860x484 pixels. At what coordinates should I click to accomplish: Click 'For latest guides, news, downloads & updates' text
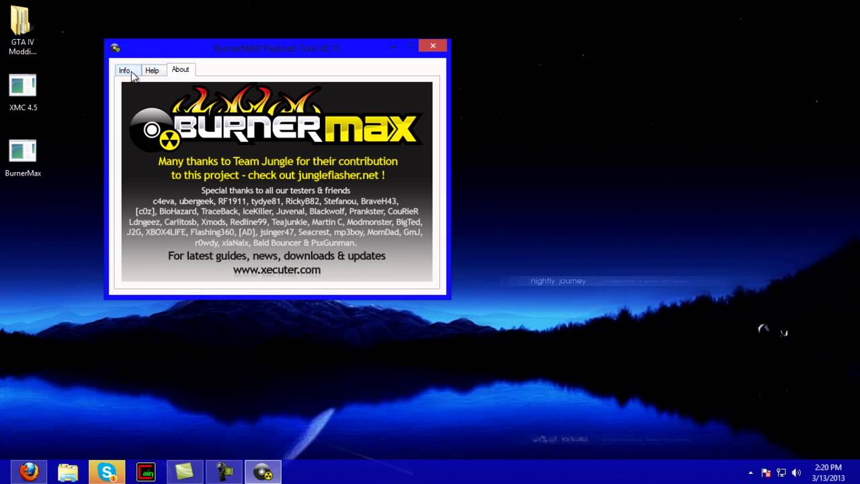click(277, 255)
